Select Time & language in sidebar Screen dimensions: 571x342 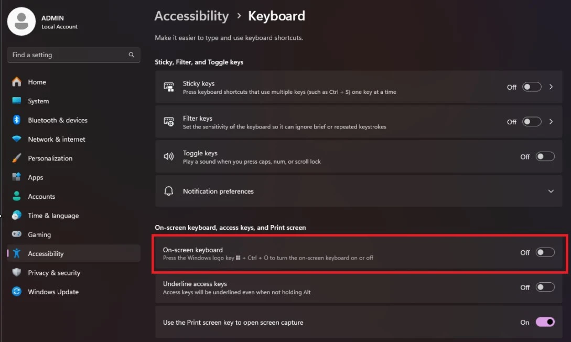(53, 216)
